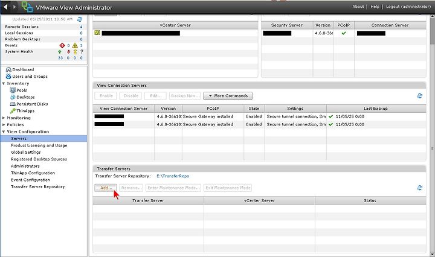This screenshot has height=257, width=435.
Task: Open the Help link
Action: coord(375,7)
